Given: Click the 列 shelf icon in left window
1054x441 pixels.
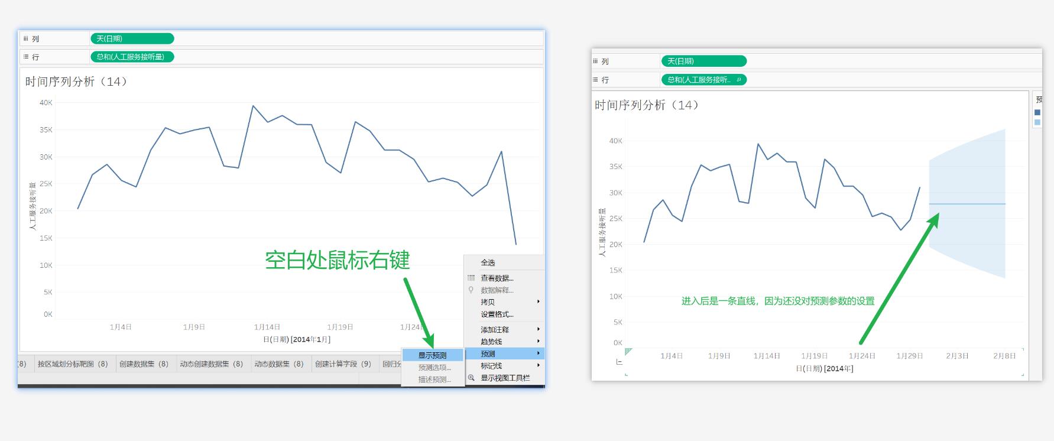Looking at the screenshot, I should [25, 38].
